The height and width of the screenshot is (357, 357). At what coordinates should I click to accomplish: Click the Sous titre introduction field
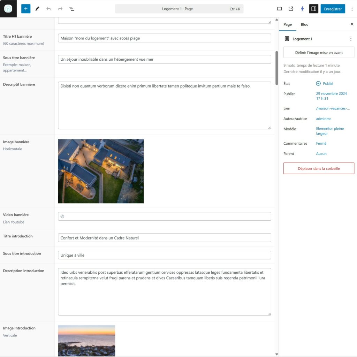click(x=165, y=255)
